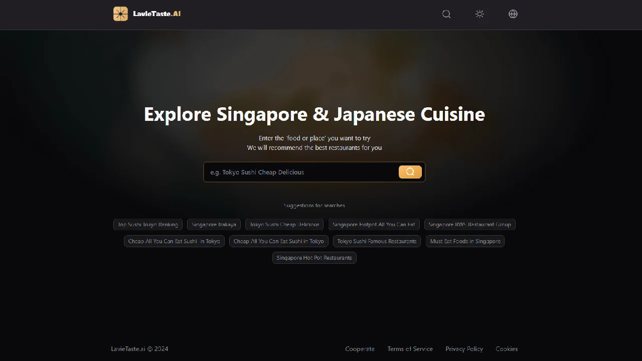Select 'Top Sushi Tokyo Ranking' suggestion
Screen dimensions: 642x361
pyautogui.click(x=148, y=225)
